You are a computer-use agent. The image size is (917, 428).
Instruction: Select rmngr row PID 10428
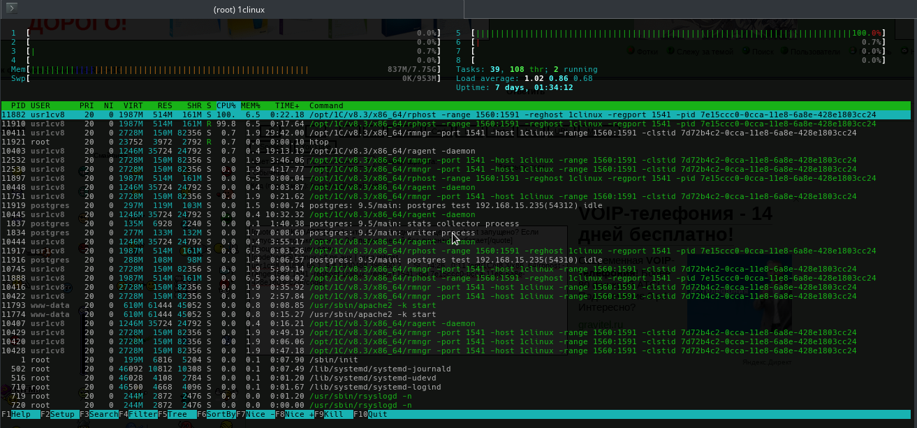coord(456,350)
